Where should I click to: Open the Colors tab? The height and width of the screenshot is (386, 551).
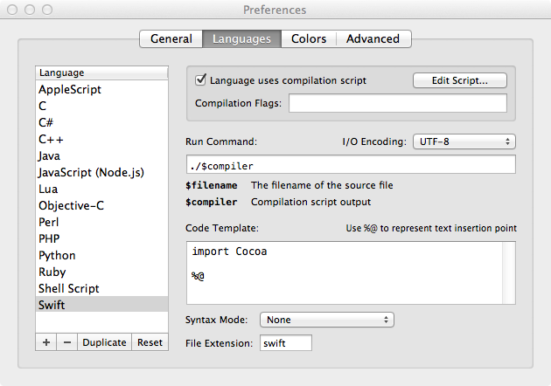click(309, 38)
